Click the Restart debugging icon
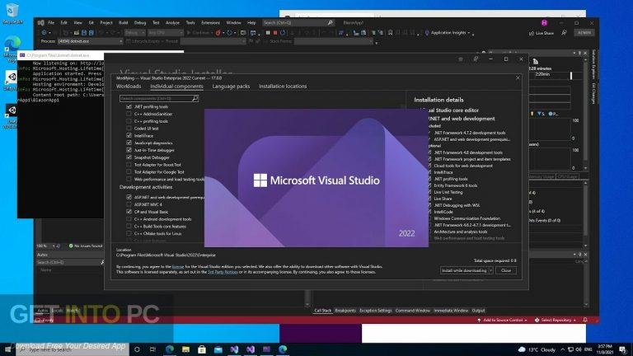This screenshot has width=633, height=356. coord(283,33)
